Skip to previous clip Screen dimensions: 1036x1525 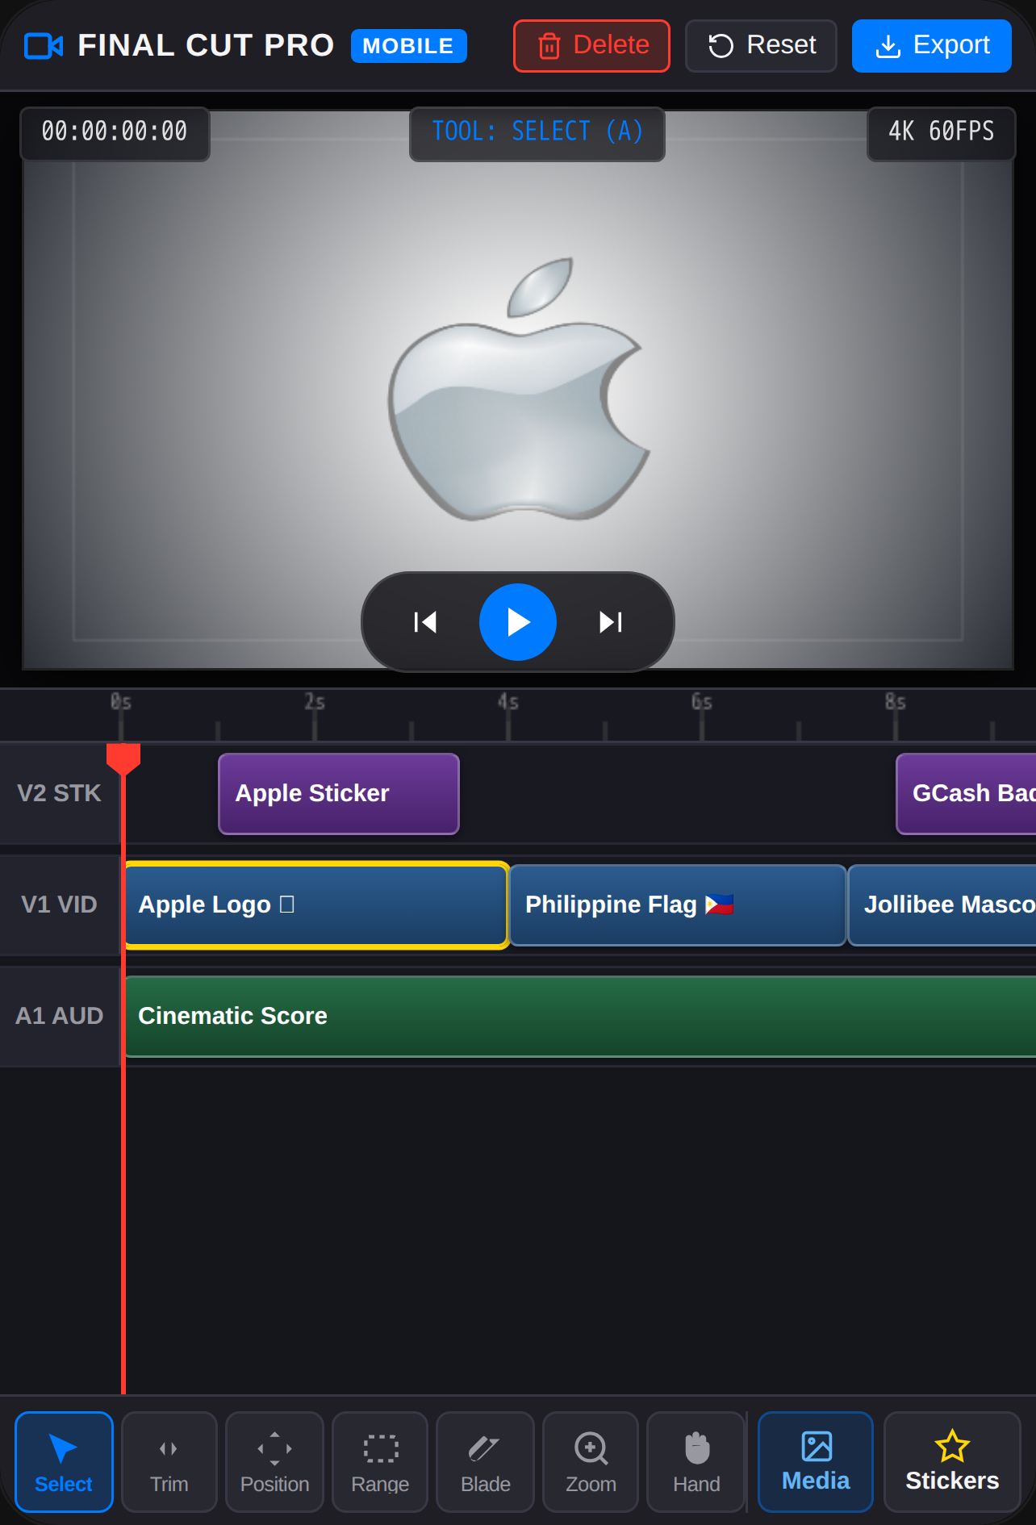(x=425, y=622)
